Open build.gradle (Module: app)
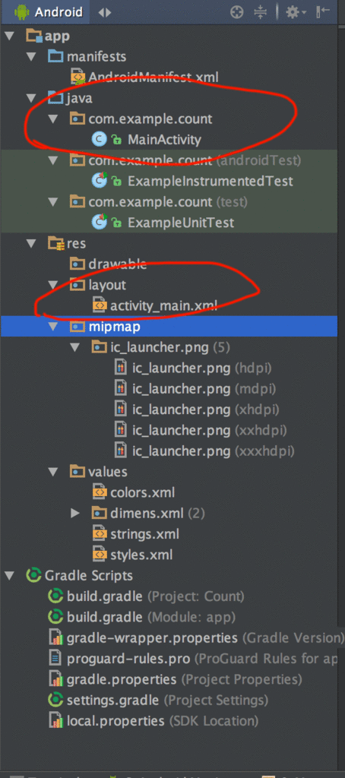Screen dimensions: 345x778 [x=151, y=617]
